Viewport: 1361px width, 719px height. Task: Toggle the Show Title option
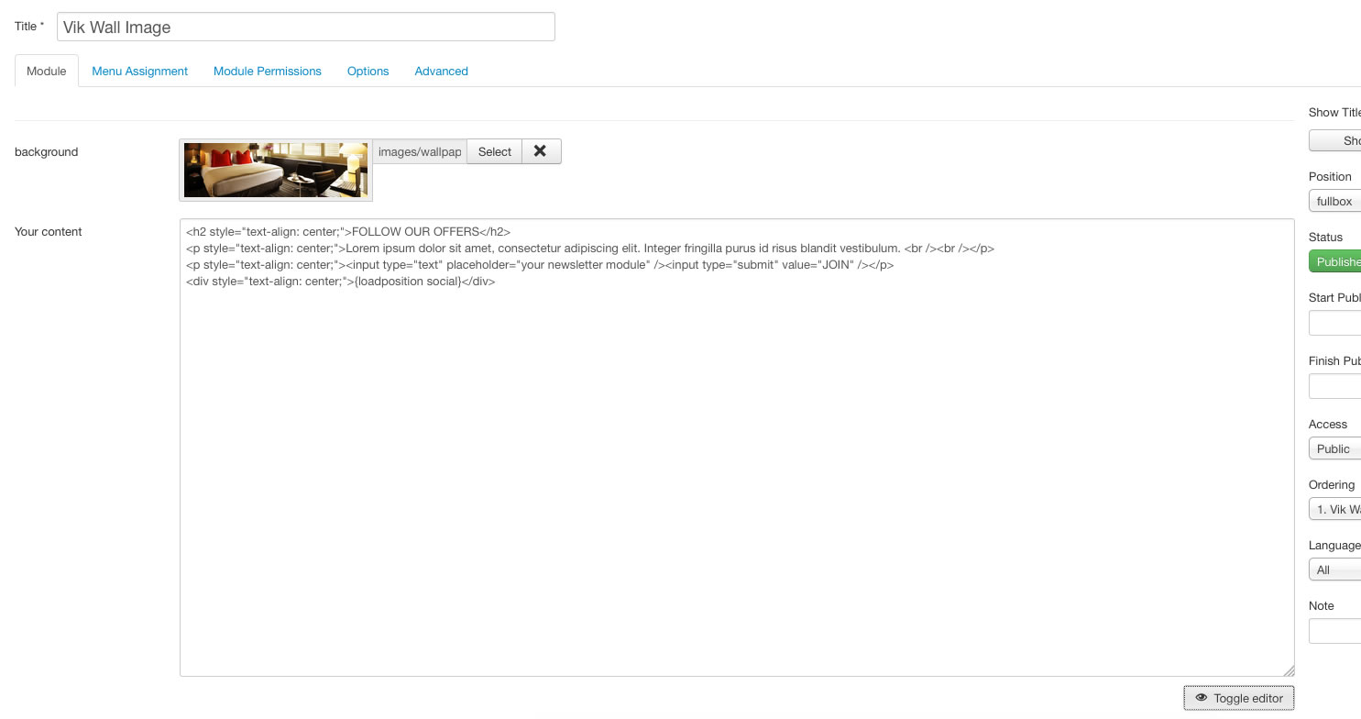coord(1336,140)
